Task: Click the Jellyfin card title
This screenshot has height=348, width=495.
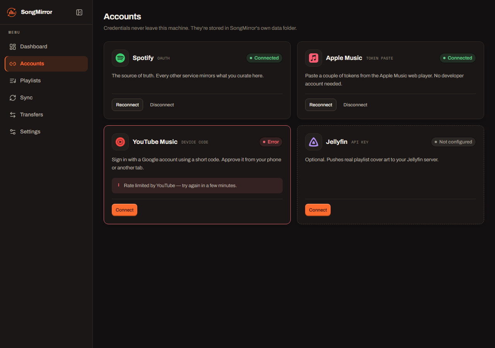Action: [x=336, y=142]
